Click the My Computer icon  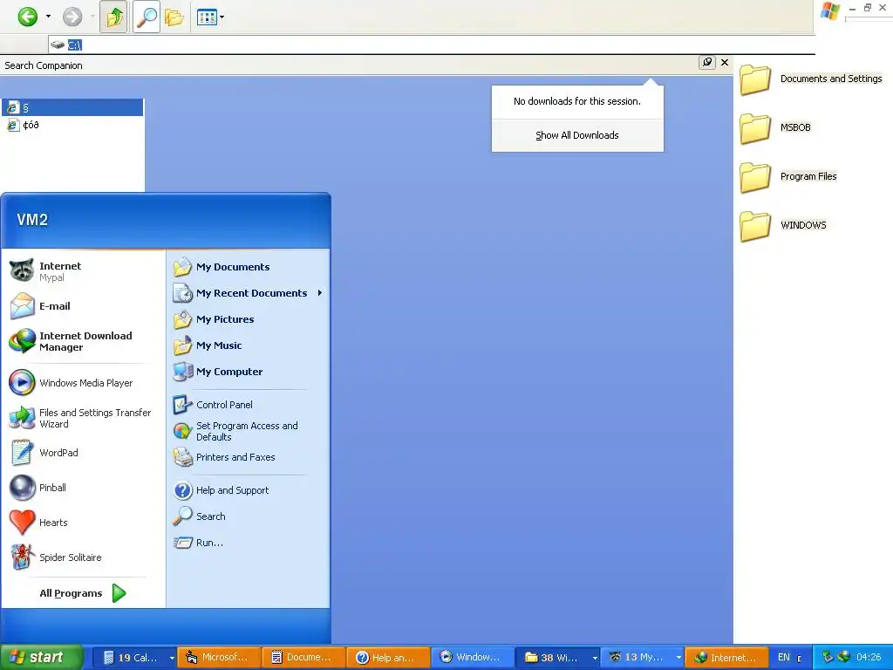(183, 372)
